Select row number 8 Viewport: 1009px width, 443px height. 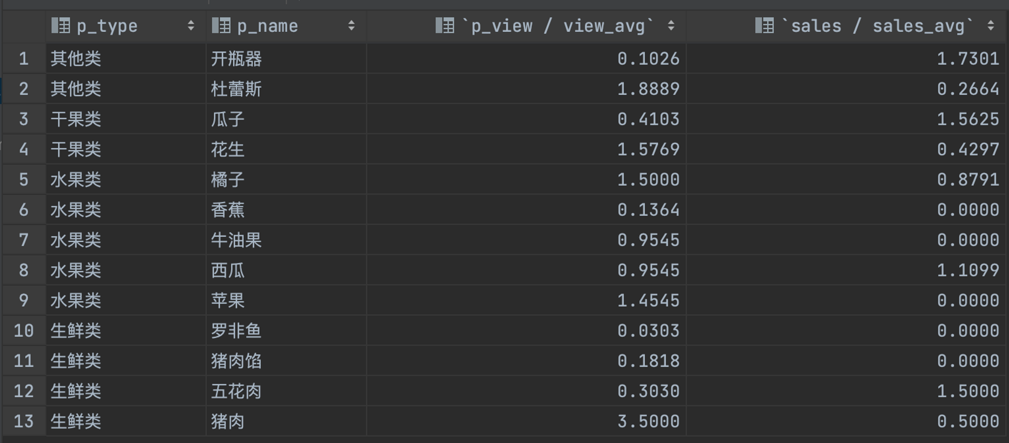(x=24, y=271)
